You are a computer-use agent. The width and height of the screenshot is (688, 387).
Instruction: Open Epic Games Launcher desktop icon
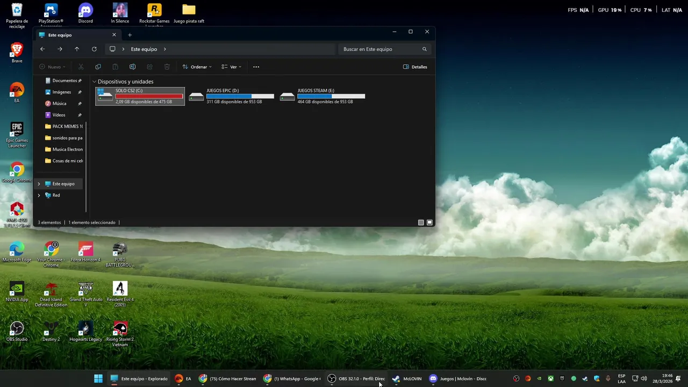coord(17,135)
